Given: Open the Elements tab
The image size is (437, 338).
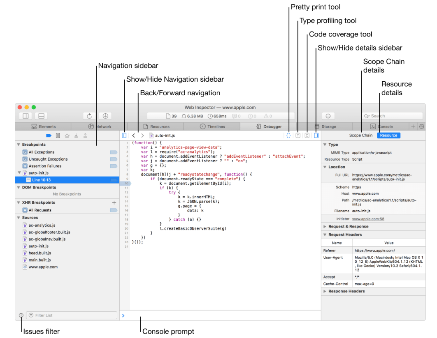Looking at the screenshot, I should 44,126.
